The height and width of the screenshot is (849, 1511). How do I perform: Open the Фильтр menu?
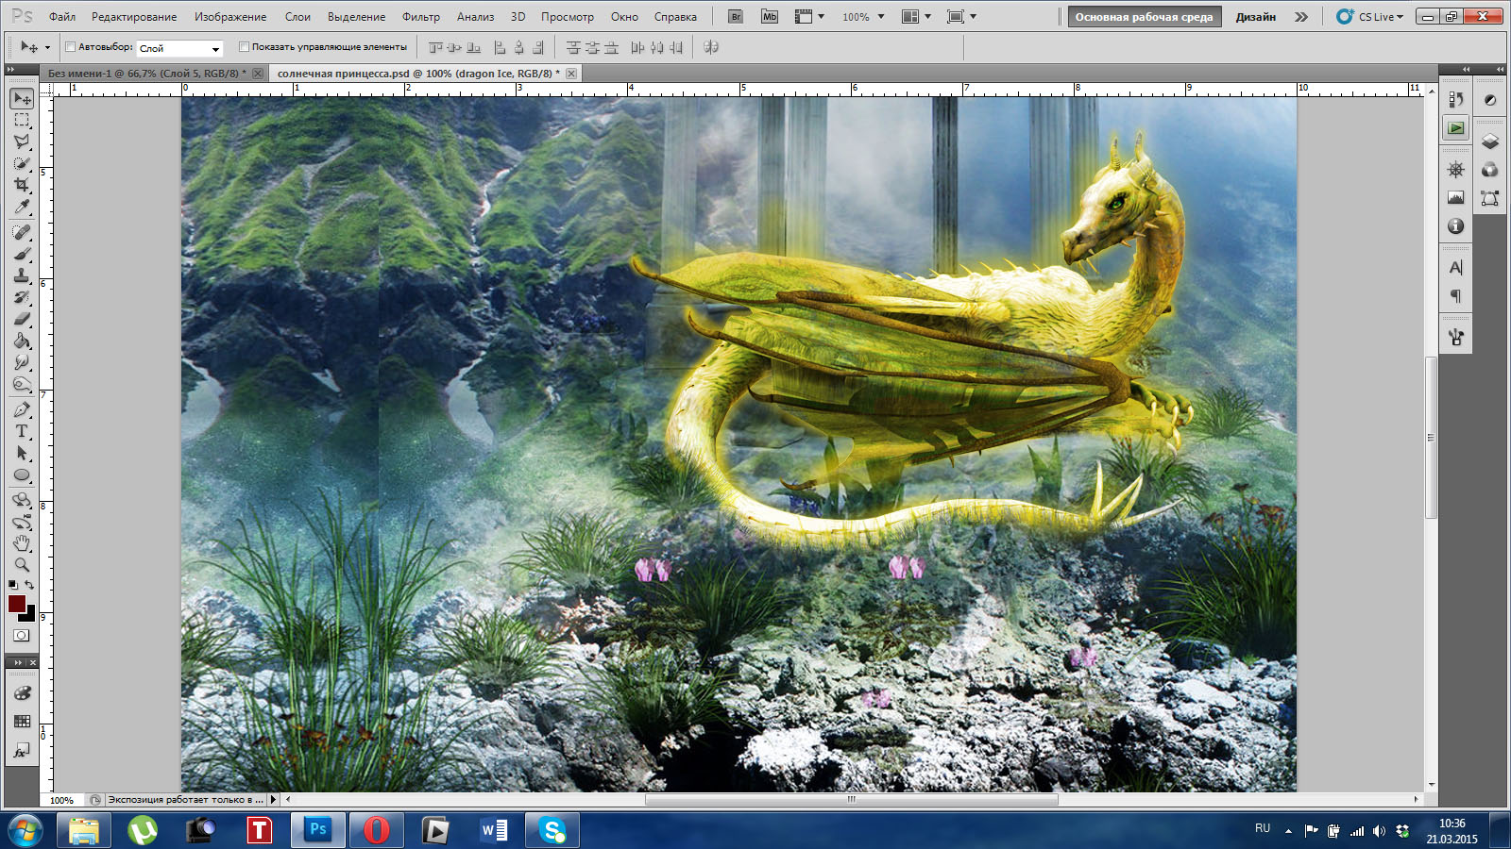click(x=420, y=17)
